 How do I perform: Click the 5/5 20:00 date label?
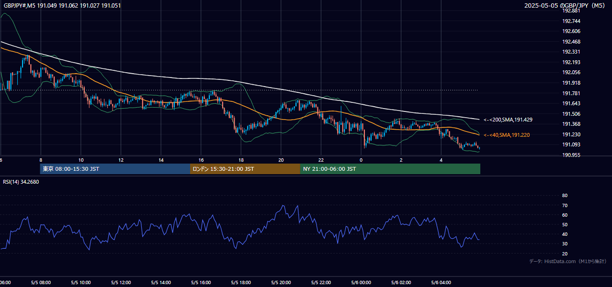[x=281, y=283]
